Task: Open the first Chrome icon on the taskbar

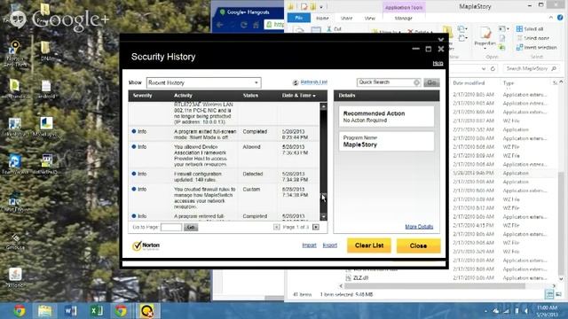Action: (20, 311)
